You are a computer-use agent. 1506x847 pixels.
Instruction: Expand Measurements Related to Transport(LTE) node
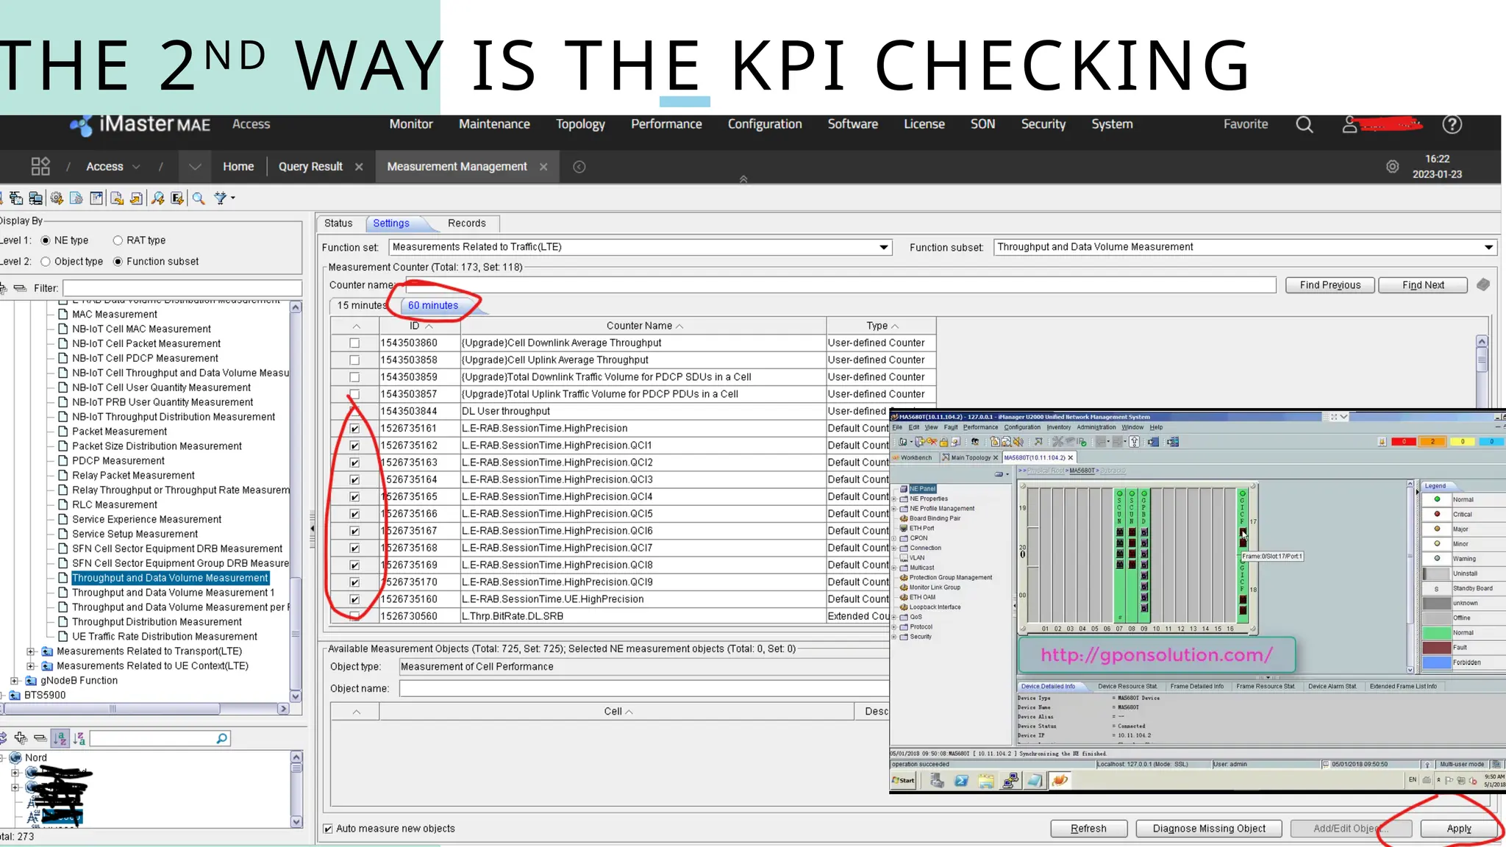tap(31, 651)
